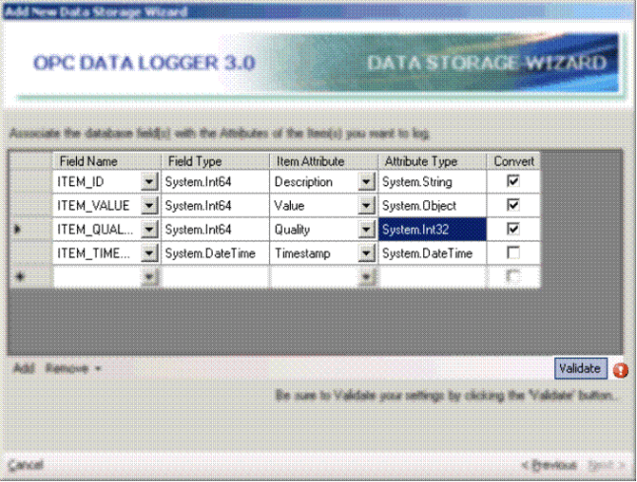
Task: Open the Remove dropdown menu
Action: (73, 367)
